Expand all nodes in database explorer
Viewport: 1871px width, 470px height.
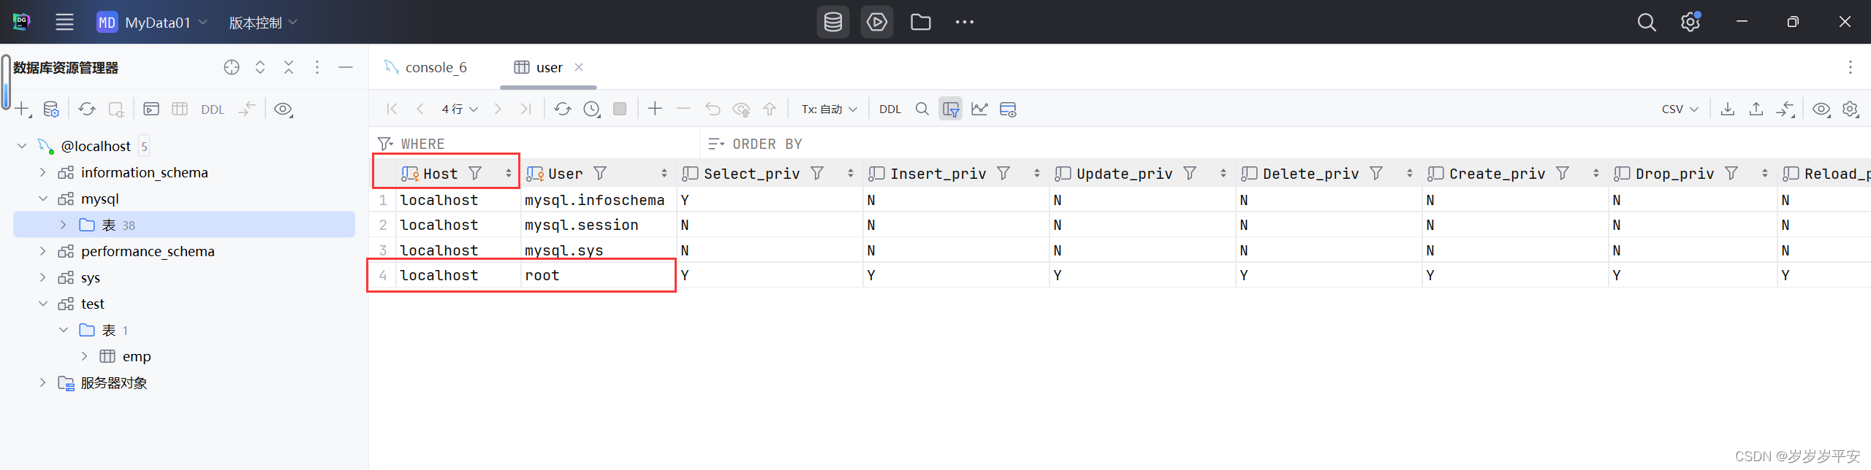click(260, 67)
